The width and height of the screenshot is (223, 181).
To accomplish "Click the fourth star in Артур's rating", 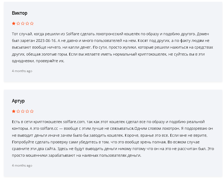I will coord(27,111).
